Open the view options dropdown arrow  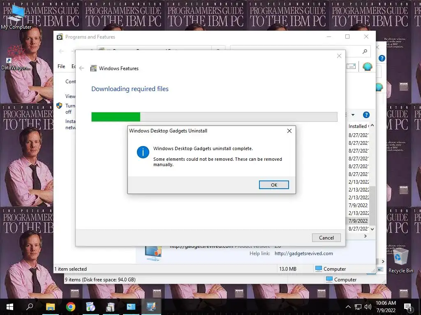pyautogui.click(x=353, y=115)
